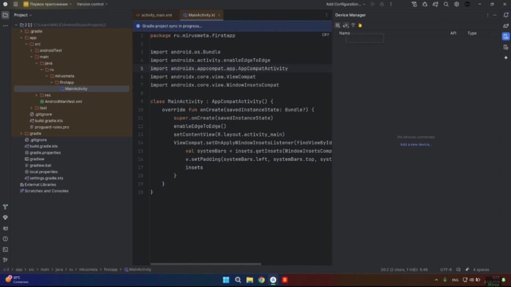Toggle the OFF inspections widget in editor
This screenshot has width=511, height=287.
point(325,35)
